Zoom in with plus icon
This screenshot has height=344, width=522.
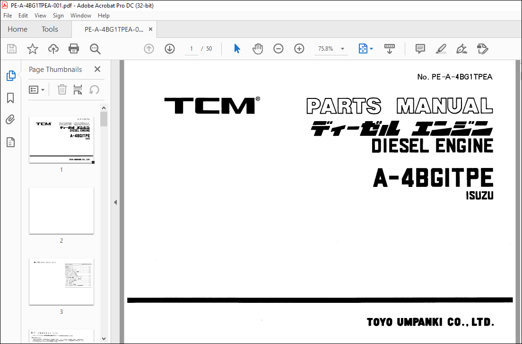(299, 49)
